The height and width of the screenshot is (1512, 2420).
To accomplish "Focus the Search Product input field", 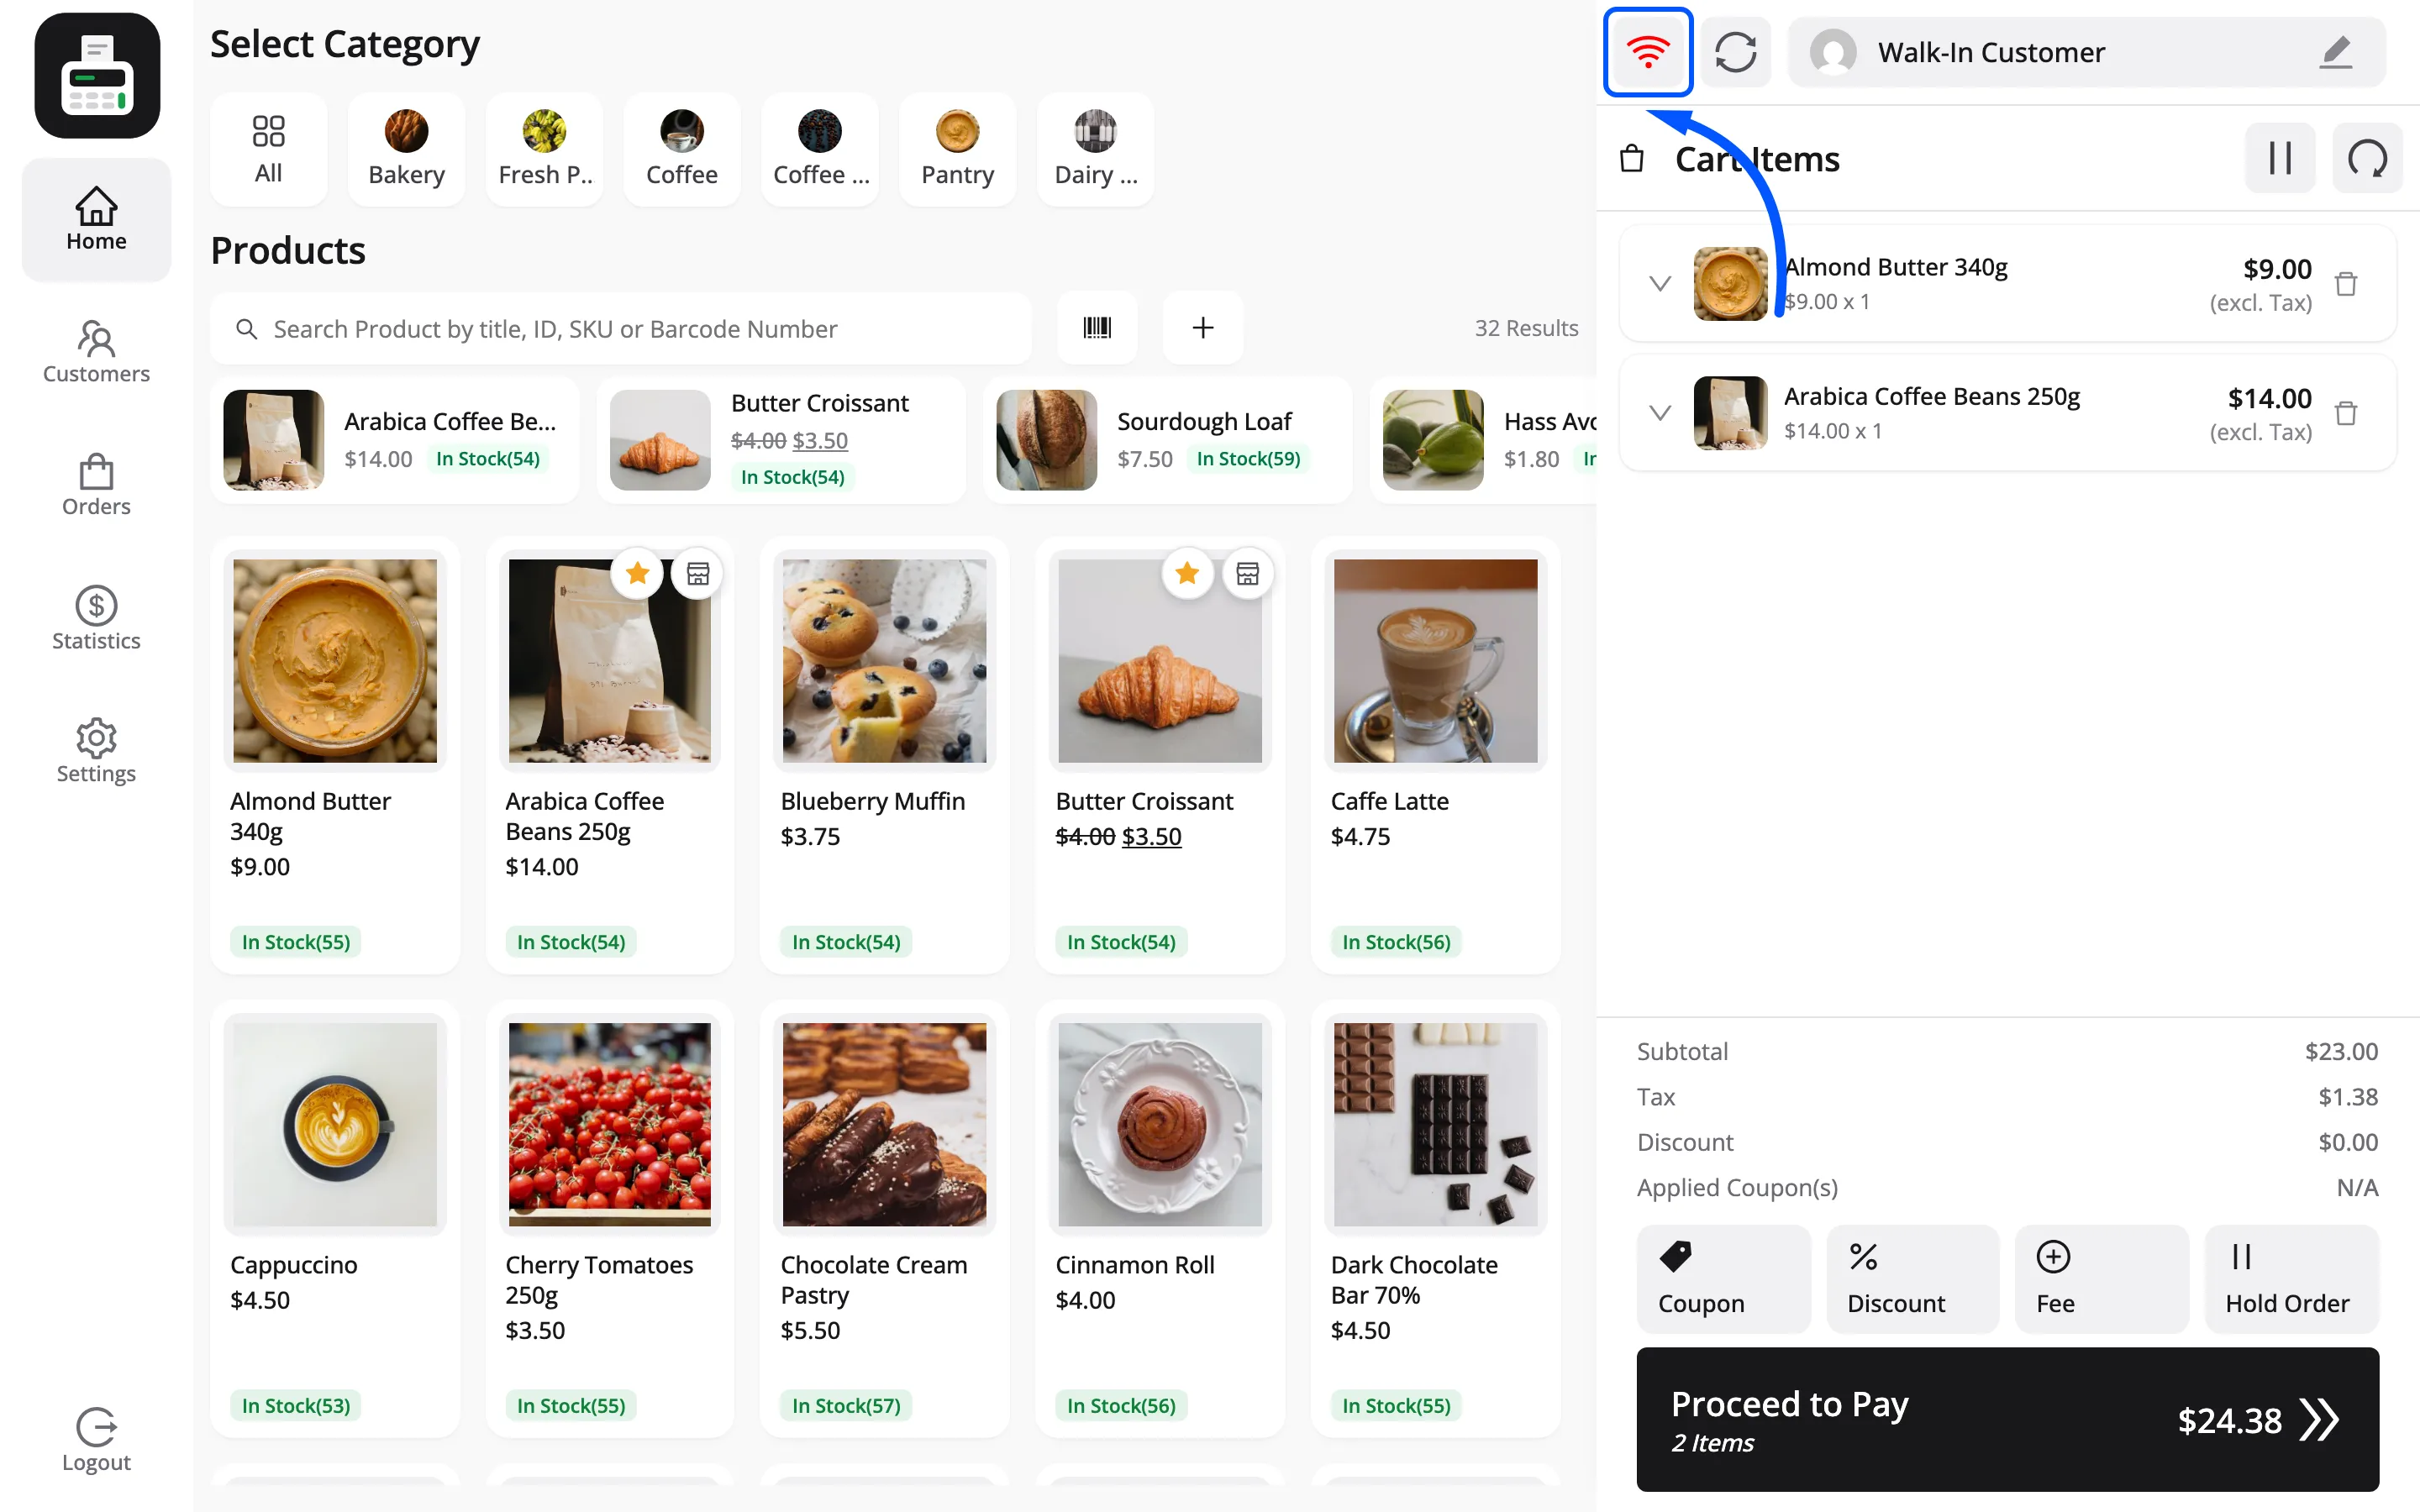I will click(621, 328).
